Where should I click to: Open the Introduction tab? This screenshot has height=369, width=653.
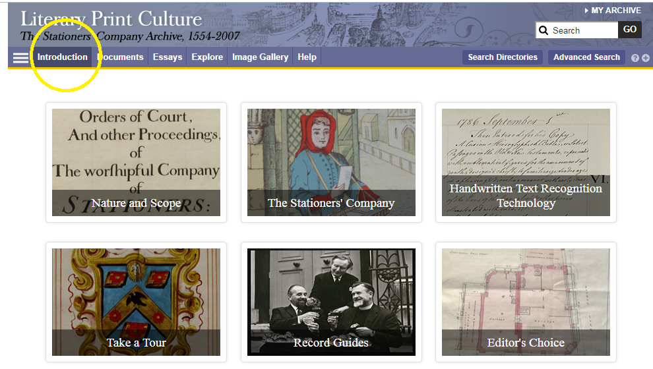63,57
